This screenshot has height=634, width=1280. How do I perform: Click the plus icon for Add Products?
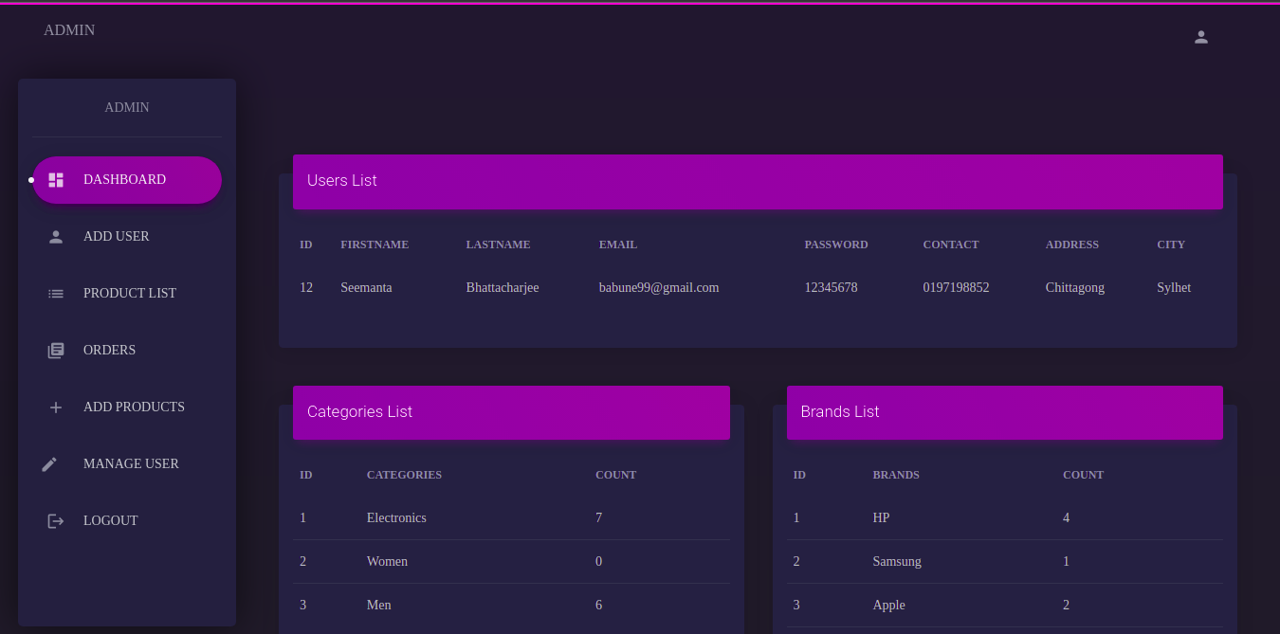(56, 408)
